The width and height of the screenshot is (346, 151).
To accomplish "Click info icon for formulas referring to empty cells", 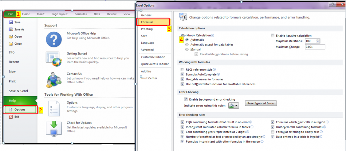I will coord(321,132).
